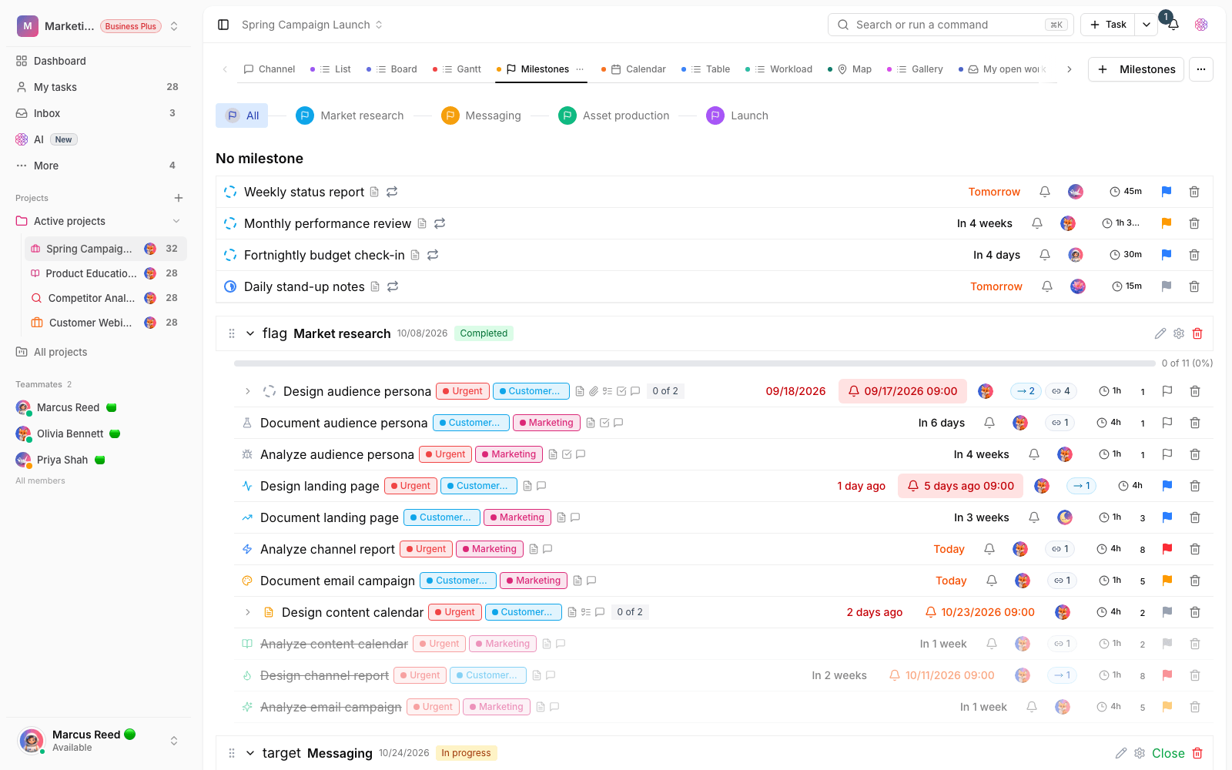Close the Messaging milestone

(1168, 753)
